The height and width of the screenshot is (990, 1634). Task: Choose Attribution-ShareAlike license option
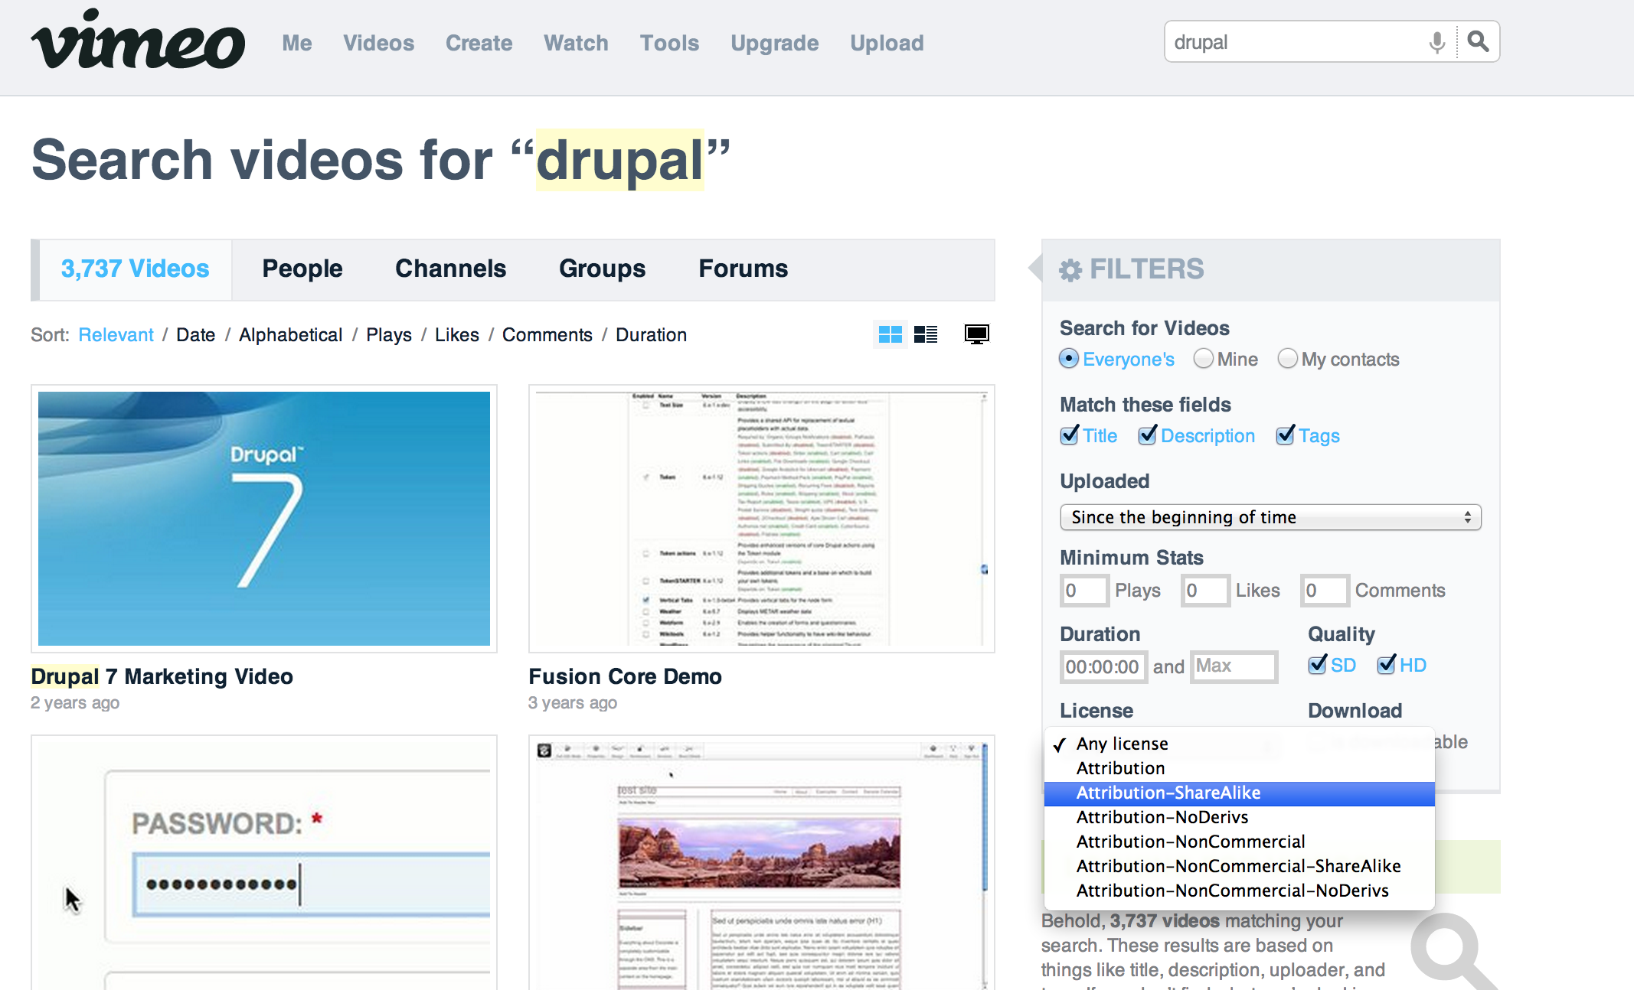point(1239,793)
